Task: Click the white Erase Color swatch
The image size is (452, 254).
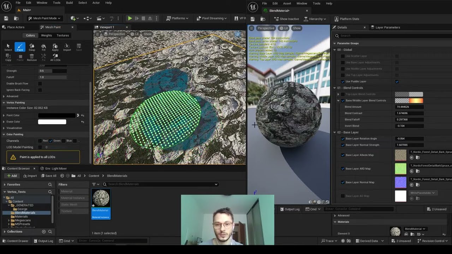Action: coord(52,122)
